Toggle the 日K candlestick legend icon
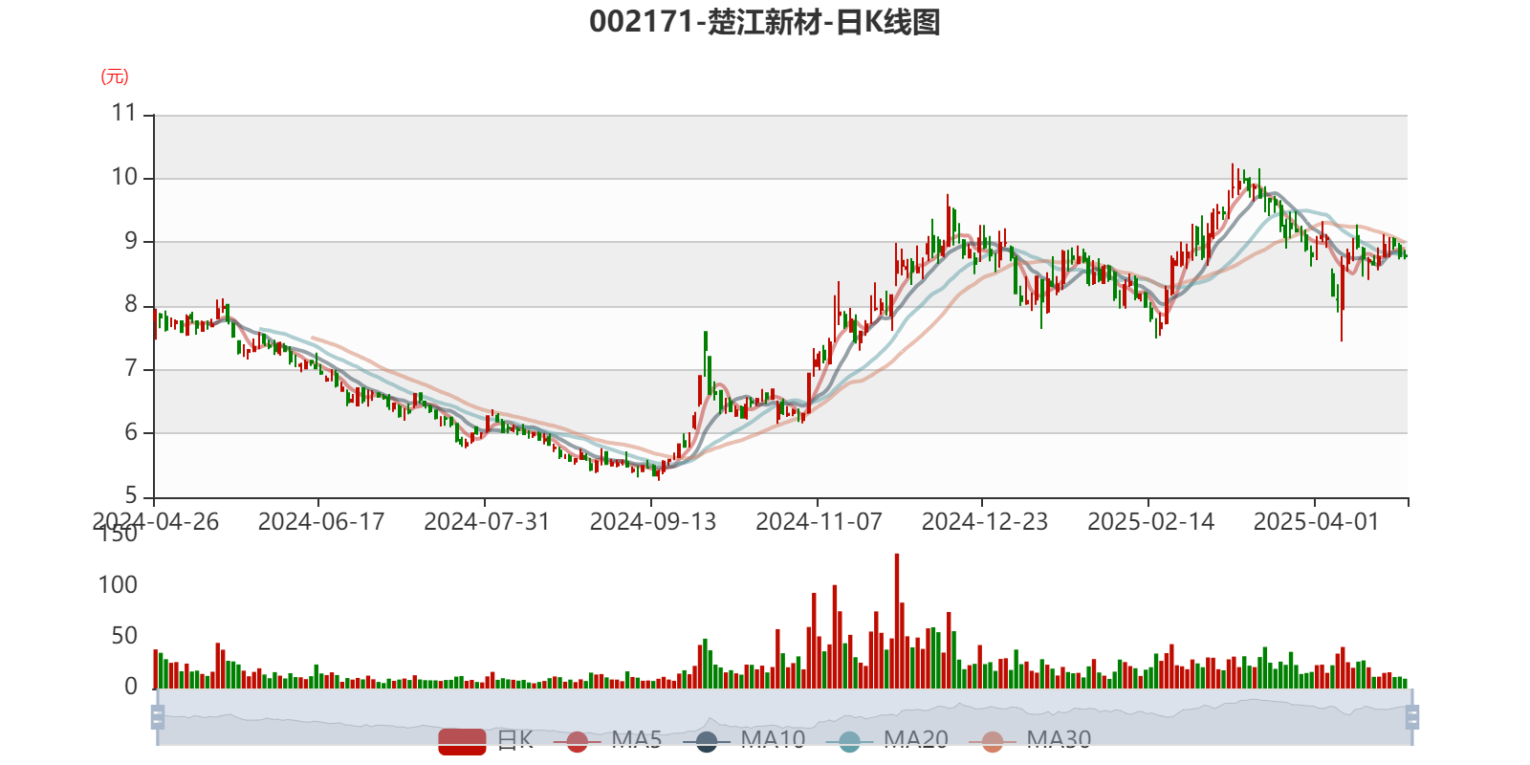The image size is (1530, 765). tap(463, 740)
